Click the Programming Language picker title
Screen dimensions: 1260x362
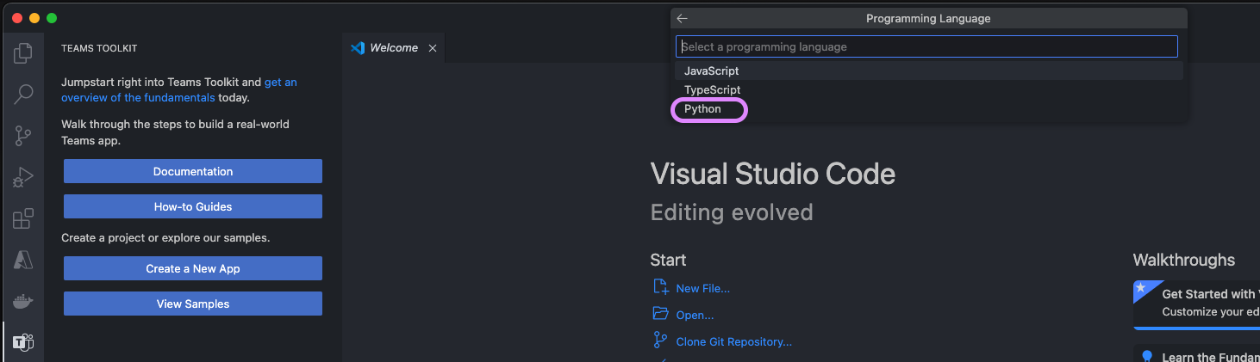[928, 18]
